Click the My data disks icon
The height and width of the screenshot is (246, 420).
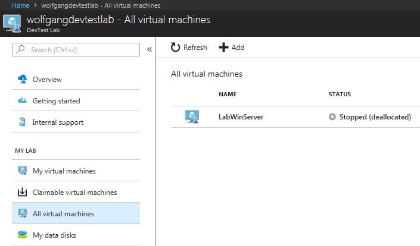tap(23, 235)
